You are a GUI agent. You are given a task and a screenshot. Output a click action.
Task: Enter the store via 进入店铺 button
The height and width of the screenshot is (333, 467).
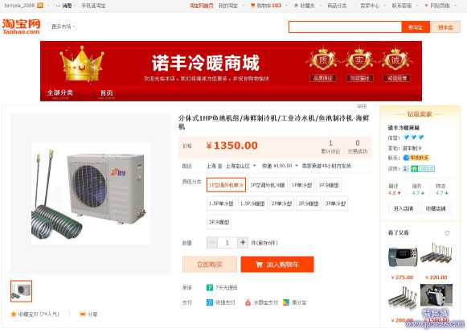404,208
